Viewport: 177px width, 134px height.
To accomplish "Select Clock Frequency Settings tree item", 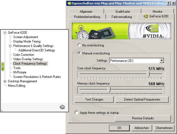I will pos(30,64).
